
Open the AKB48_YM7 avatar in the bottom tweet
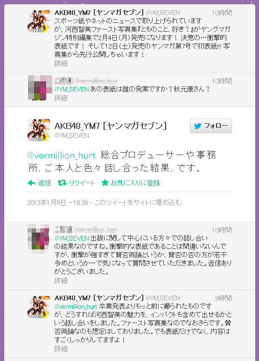tap(39, 307)
